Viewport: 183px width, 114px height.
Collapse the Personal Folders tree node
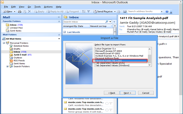coord(4,43)
